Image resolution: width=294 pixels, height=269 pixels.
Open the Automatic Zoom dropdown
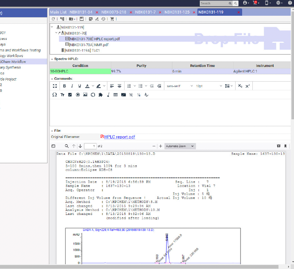180,146
